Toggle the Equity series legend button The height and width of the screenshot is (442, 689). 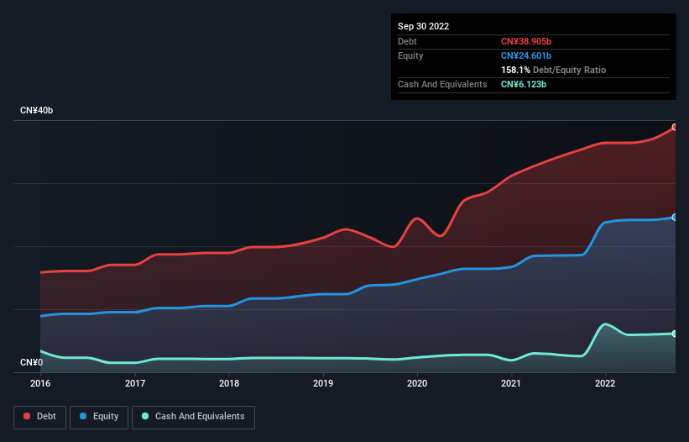coord(99,417)
